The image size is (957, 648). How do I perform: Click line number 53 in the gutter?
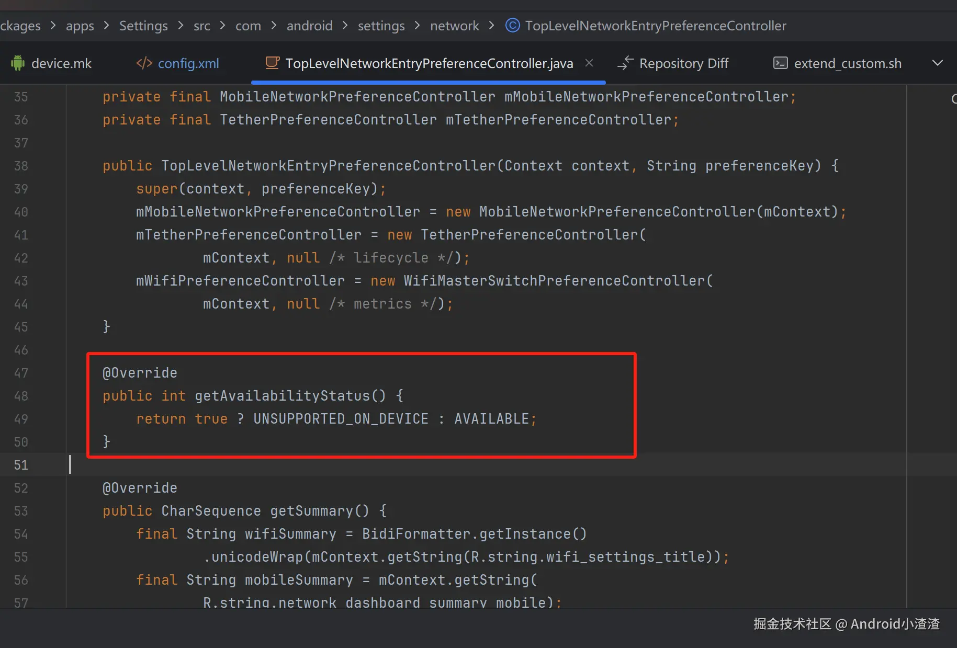pyautogui.click(x=21, y=511)
